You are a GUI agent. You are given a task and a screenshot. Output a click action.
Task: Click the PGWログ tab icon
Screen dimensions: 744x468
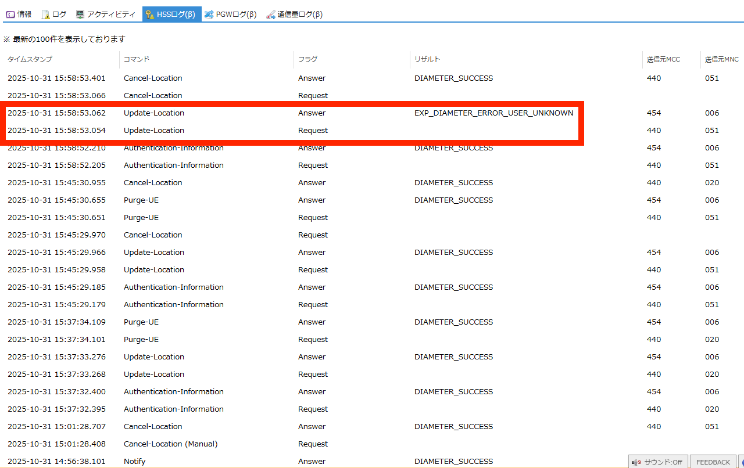tap(209, 15)
